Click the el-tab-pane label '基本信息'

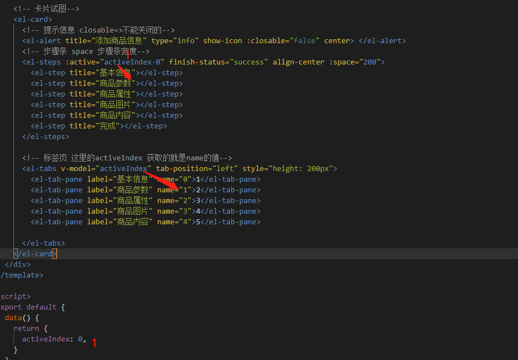point(133,179)
